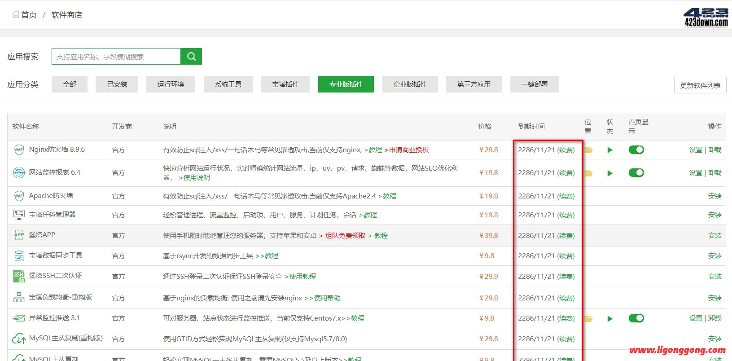Image resolution: width=732 pixels, height=361 pixels.
Task: Click the 宝塔数据同步工具 icon
Action: coord(19,255)
